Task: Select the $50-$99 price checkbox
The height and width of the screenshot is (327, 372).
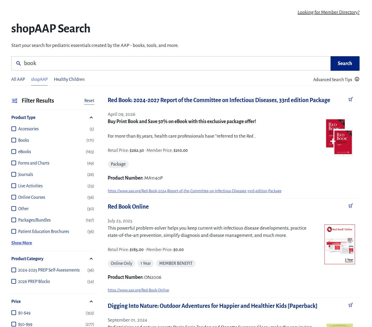Action: coord(14,324)
